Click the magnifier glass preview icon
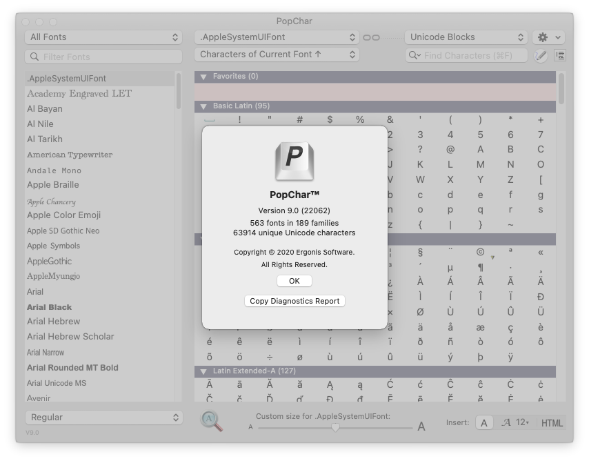This screenshot has height=461, width=589. (x=211, y=421)
